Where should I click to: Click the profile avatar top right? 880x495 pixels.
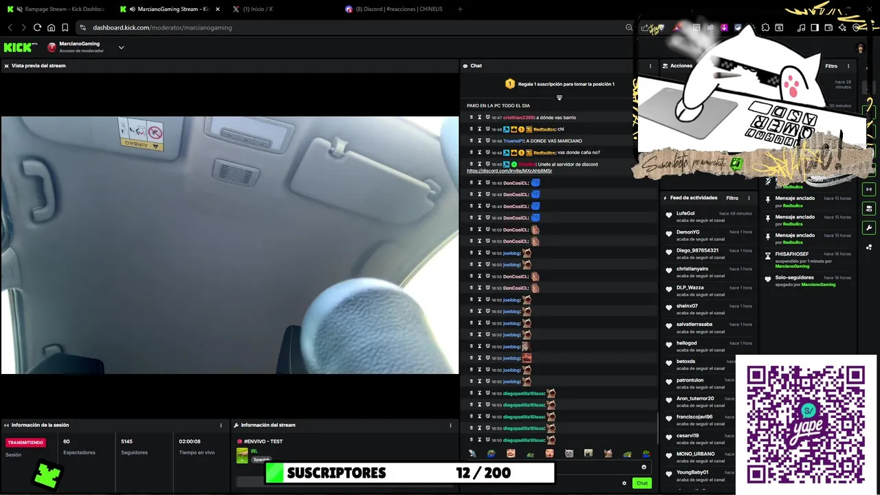860,48
